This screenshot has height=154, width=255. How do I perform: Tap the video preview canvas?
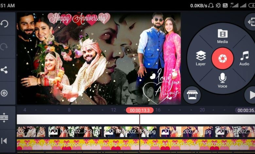pyautogui.click(x=99, y=58)
